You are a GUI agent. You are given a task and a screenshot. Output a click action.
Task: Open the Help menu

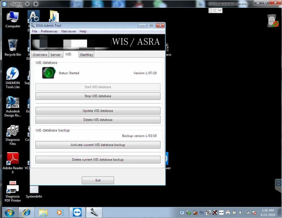pyautogui.click(x=83, y=31)
